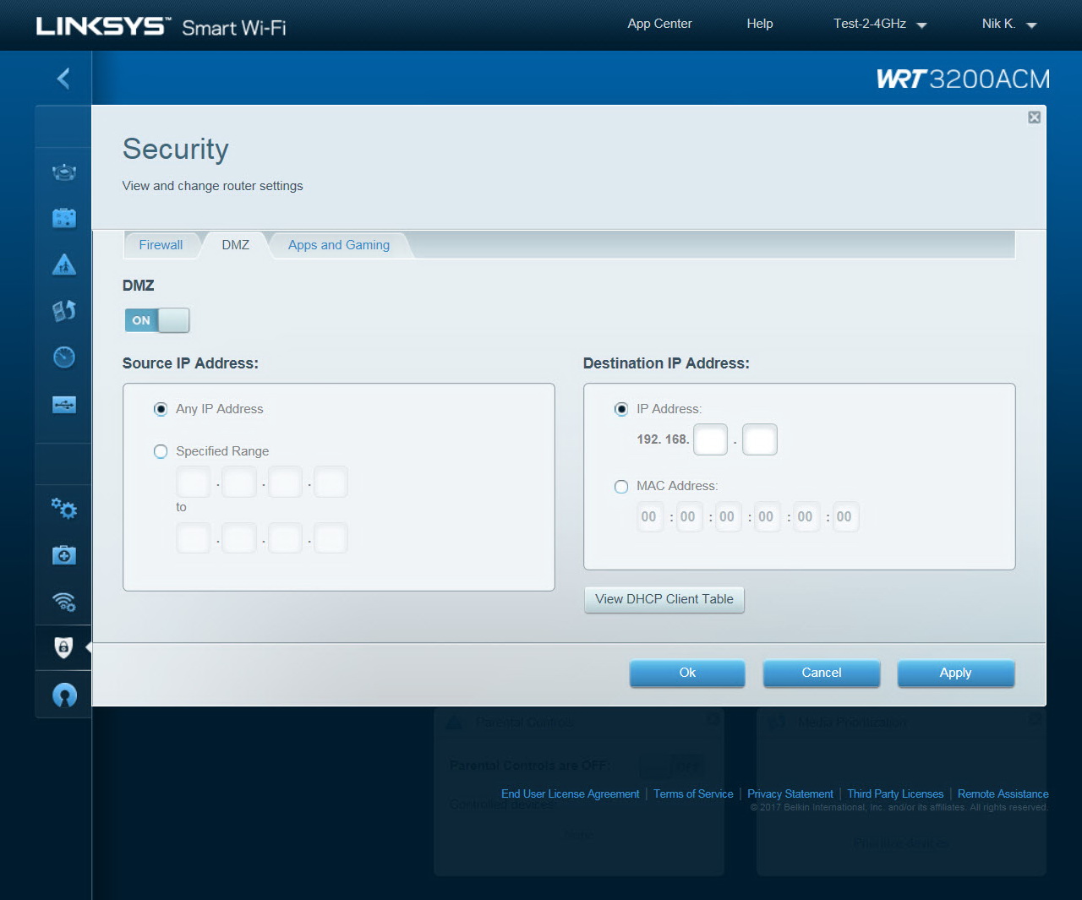Focus third MAC address field
This screenshot has height=900, width=1082.
pos(727,517)
